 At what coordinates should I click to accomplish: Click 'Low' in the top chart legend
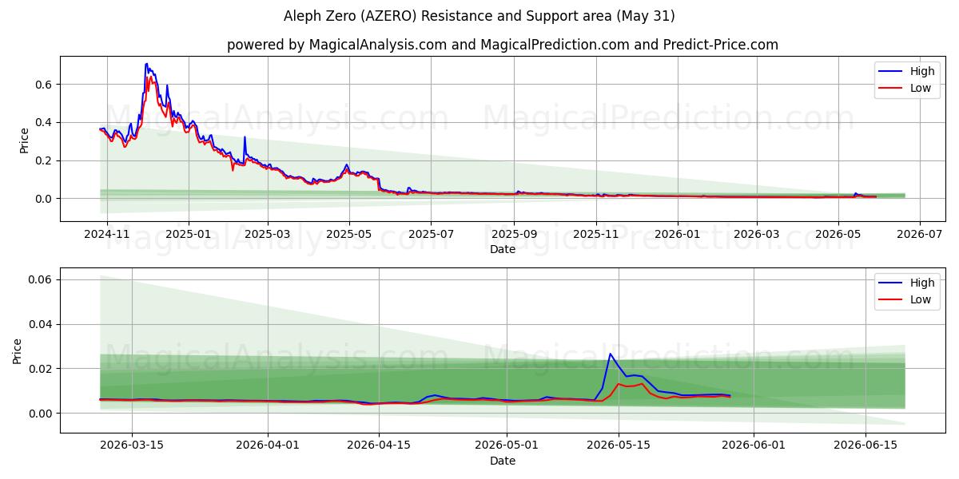[x=921, y=88]
